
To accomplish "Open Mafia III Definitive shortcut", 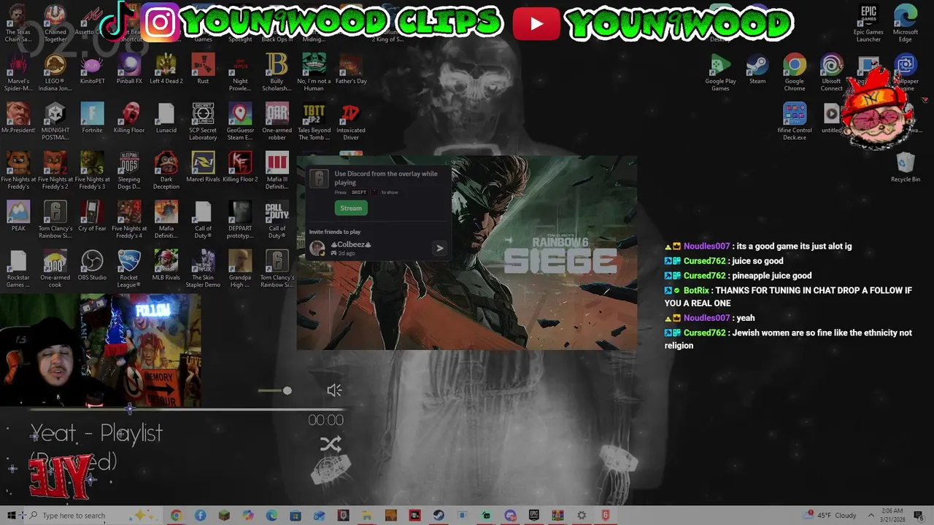I will tap(277, 171).
